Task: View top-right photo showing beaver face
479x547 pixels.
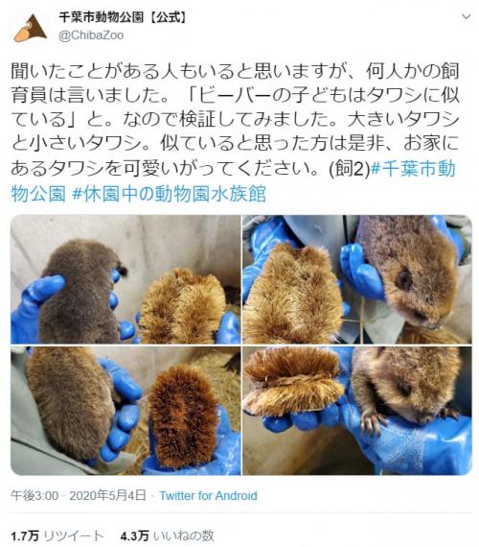Action: (x=357, y=279)
